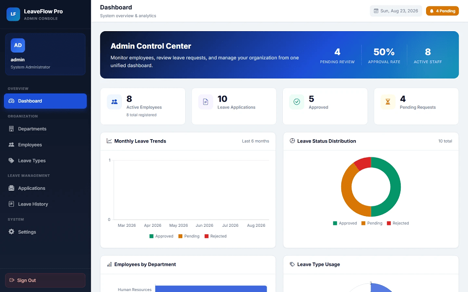Click the Sun, Aug 23, 2026 date chip
The height and width of the screenshot is (292, 468).
point(396,11)
